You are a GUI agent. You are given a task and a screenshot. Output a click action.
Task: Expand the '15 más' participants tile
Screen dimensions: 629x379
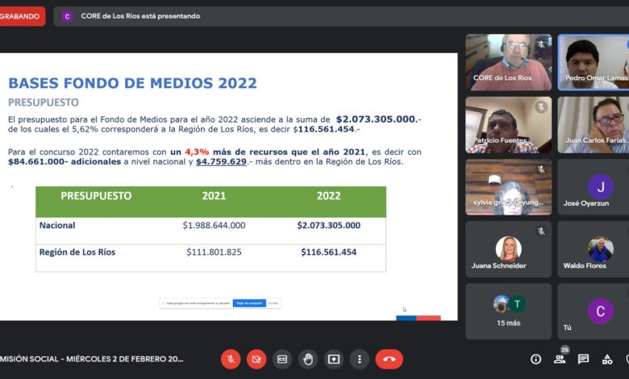pyautogui.click(x=508, y=310)
